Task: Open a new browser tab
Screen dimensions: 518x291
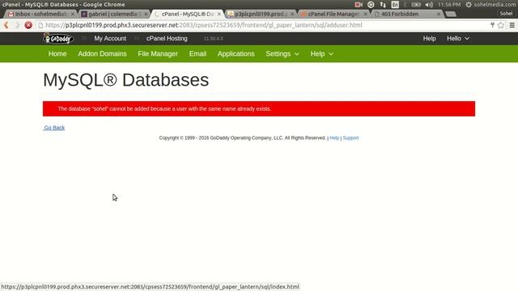Action: 451,14
